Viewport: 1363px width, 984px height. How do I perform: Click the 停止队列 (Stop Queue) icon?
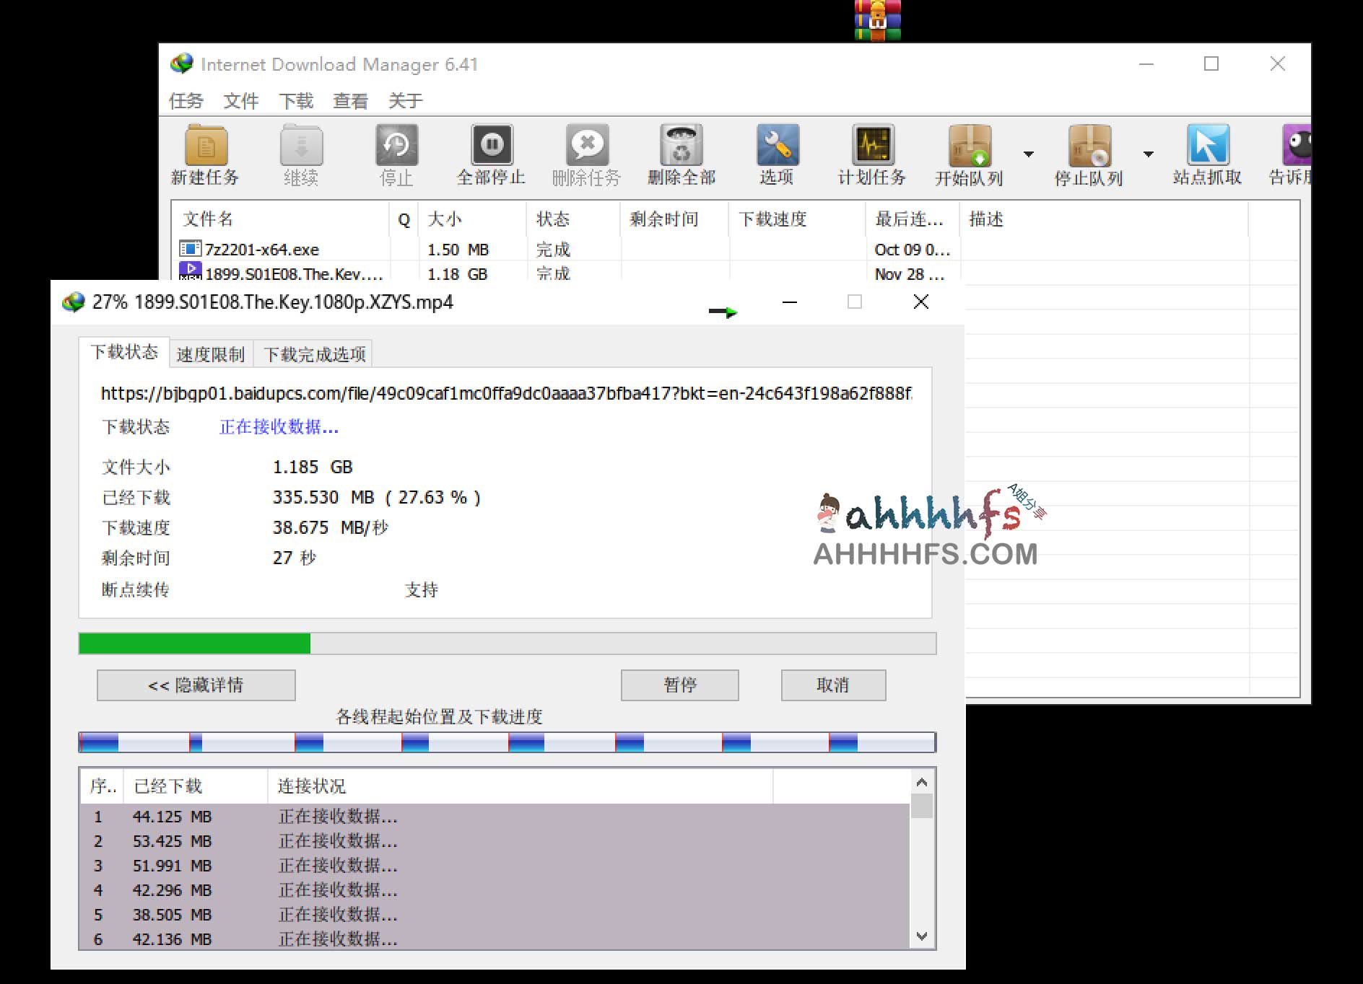[x=1089, y=154]
